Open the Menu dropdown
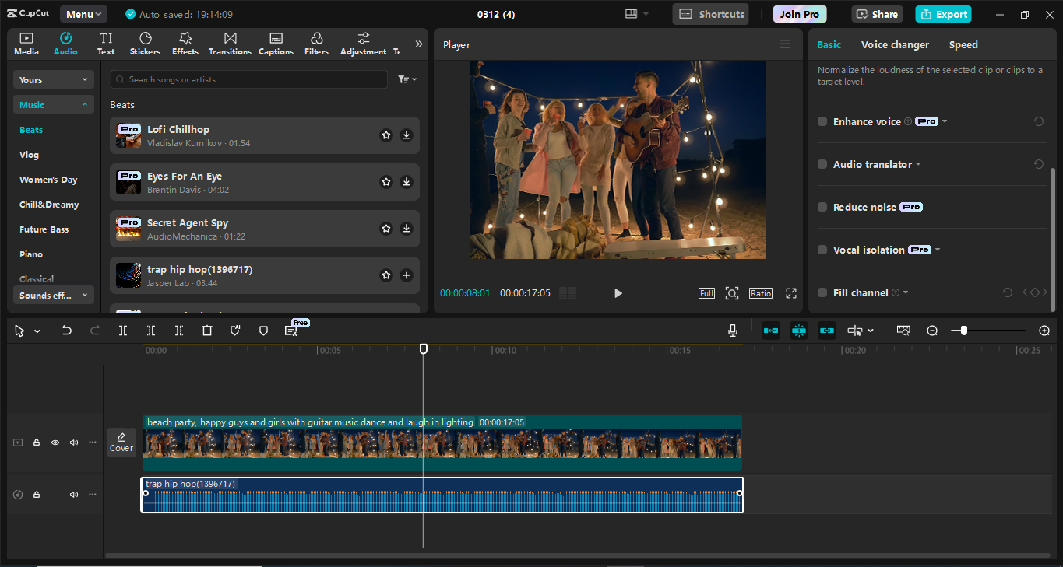The height and width of the screenshot is (567, 1063). [83, 14]
